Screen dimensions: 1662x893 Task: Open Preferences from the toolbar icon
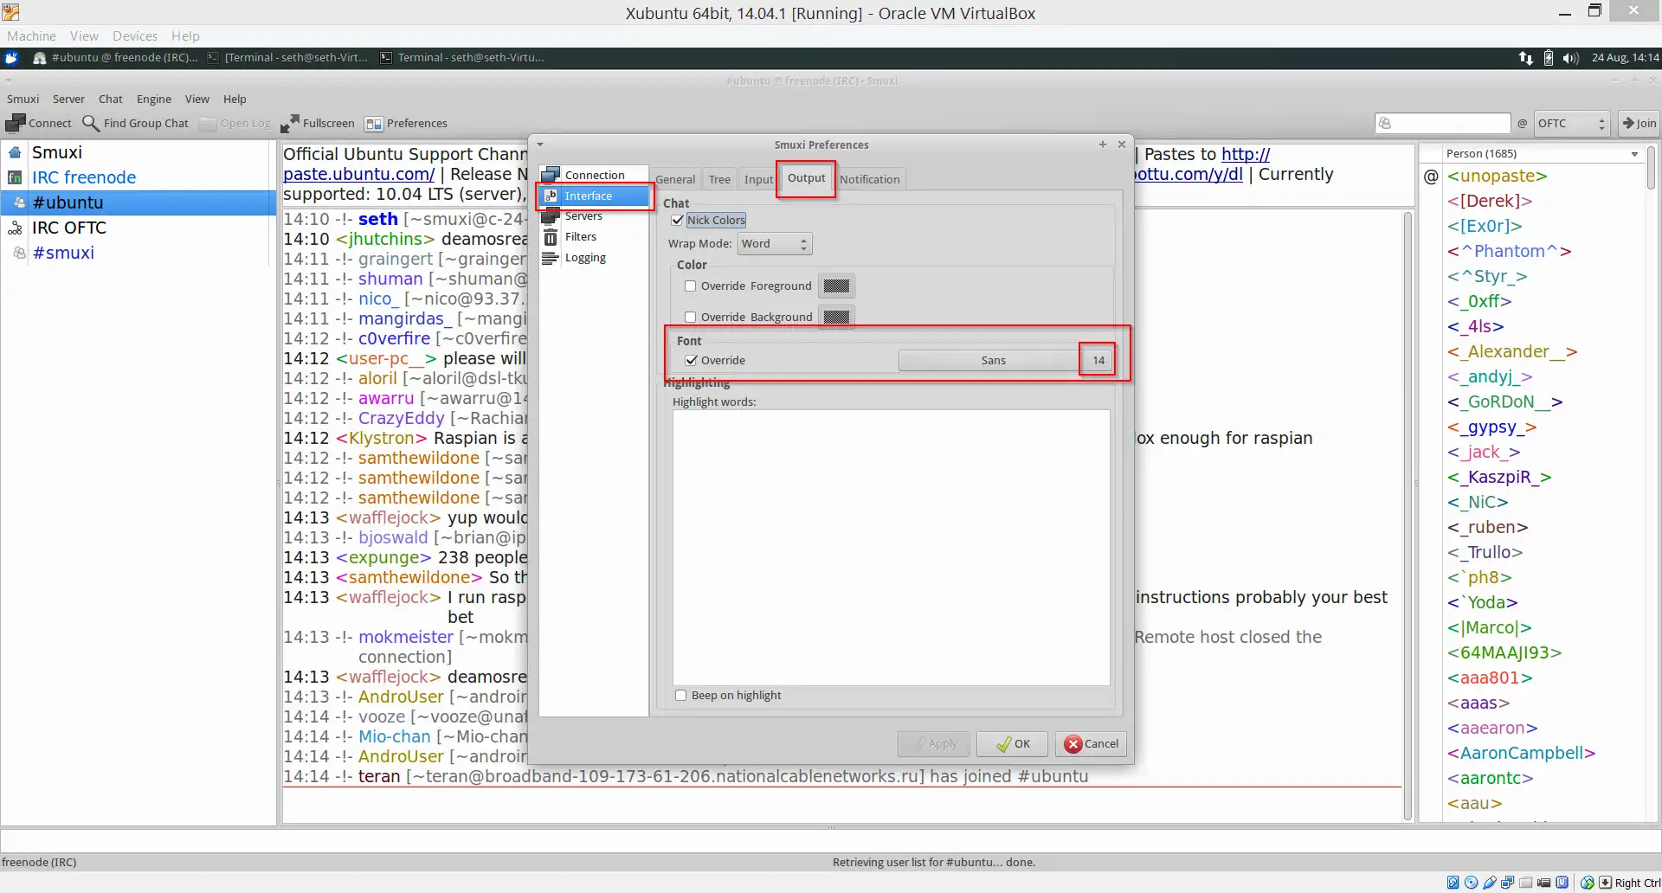374,124
